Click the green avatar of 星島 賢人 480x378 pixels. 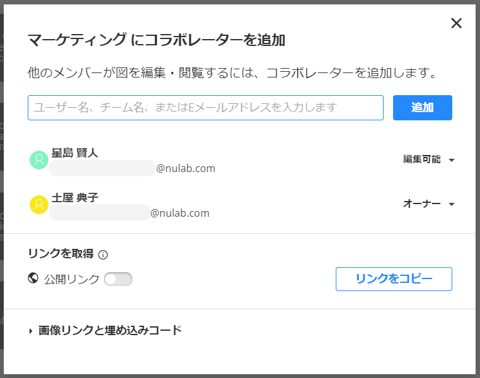point(39,160)
